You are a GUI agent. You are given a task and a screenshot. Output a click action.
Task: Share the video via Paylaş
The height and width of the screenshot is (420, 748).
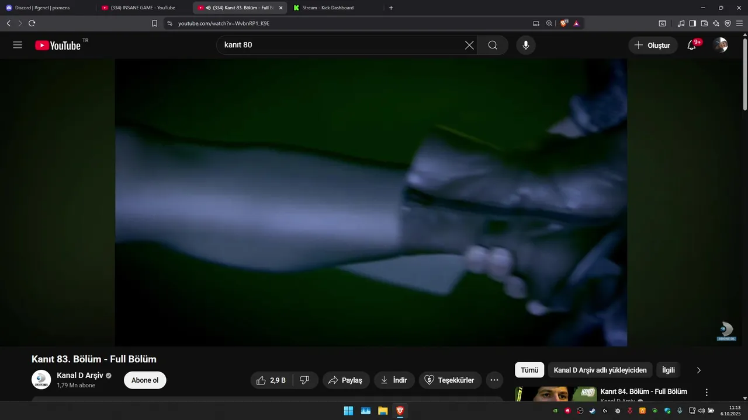[x=346, y=380]
